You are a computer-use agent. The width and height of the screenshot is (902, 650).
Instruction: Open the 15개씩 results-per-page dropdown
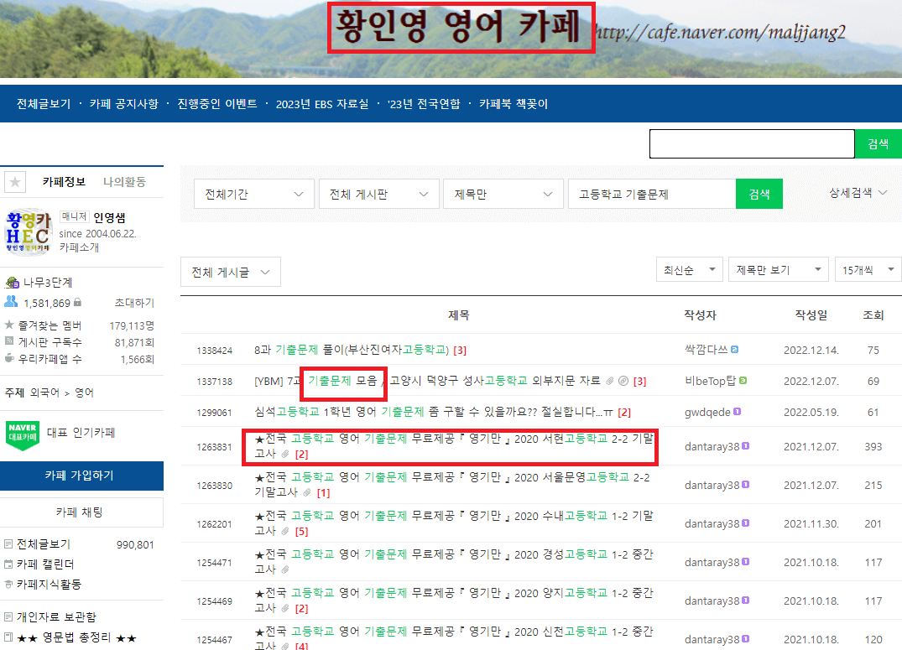(868, 269)
